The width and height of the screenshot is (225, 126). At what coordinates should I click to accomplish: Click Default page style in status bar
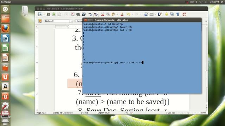[84, 113]
